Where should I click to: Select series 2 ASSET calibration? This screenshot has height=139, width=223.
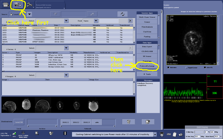coord(67,58)
